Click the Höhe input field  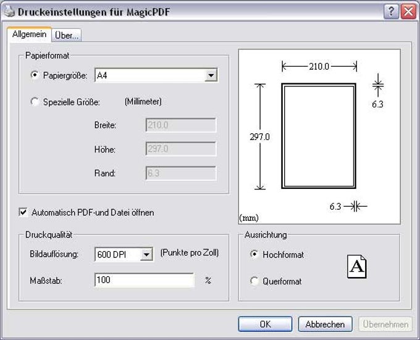(x=181, y=149)
